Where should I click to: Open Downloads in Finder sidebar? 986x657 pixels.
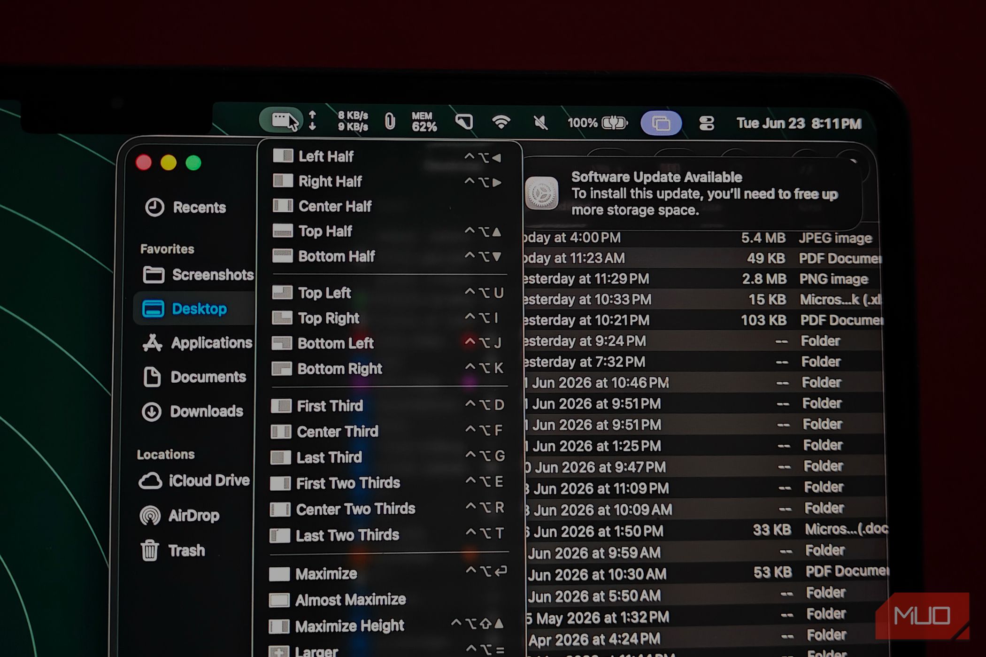coord(193,411)
